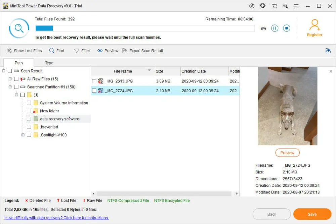Image resolution: width=336 pixels, height=224 pixels.
Task: Expand the All Raw Files node
Action: (x=10, y=79)
